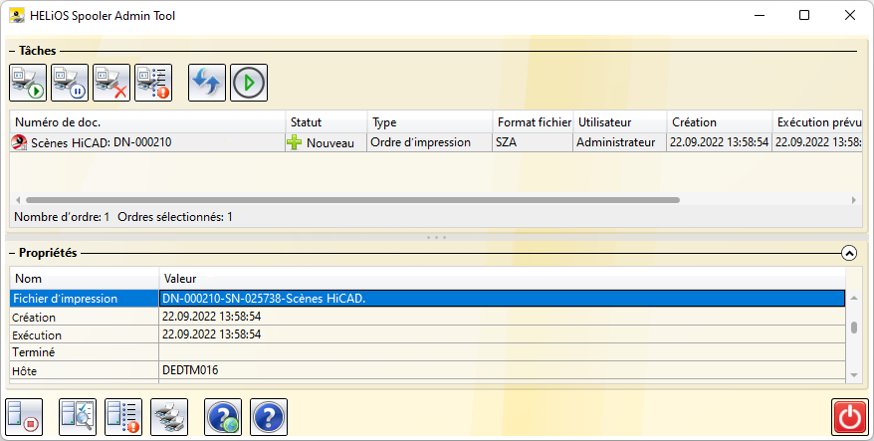Screen dimensions: 874x441
Task: Click properties scrollbar up arrow
Action: click(x=854, y=299)
